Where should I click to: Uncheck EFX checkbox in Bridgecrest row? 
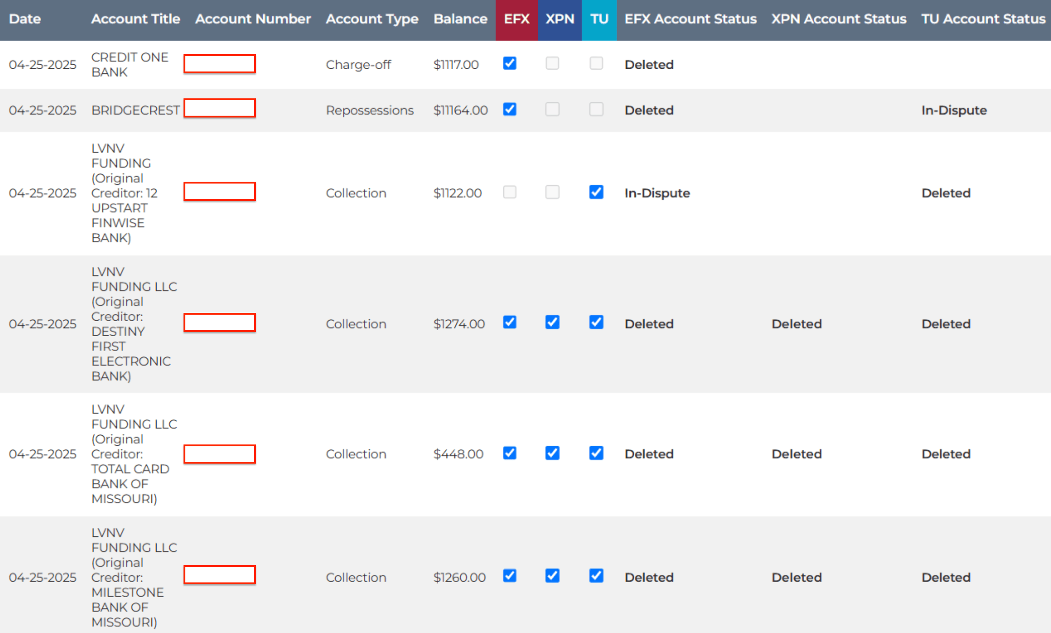coord(510,109)
